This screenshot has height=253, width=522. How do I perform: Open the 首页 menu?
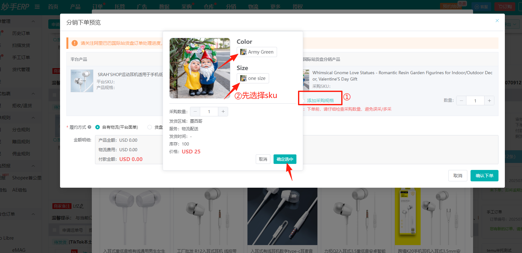click(x=53, y=7)
